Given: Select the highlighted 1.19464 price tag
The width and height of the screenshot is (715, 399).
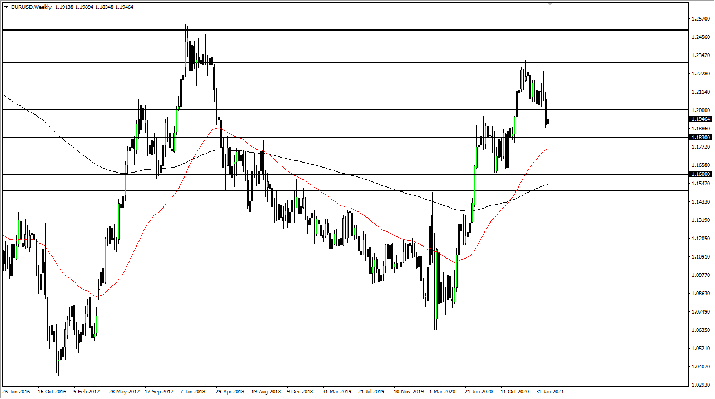Looking at the screenshot, I should pyautogui.click(x=701, y=119).
